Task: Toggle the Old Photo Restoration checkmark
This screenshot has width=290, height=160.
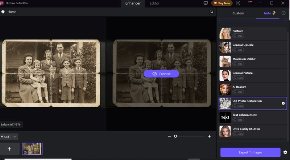Action: tap(283, 103)
